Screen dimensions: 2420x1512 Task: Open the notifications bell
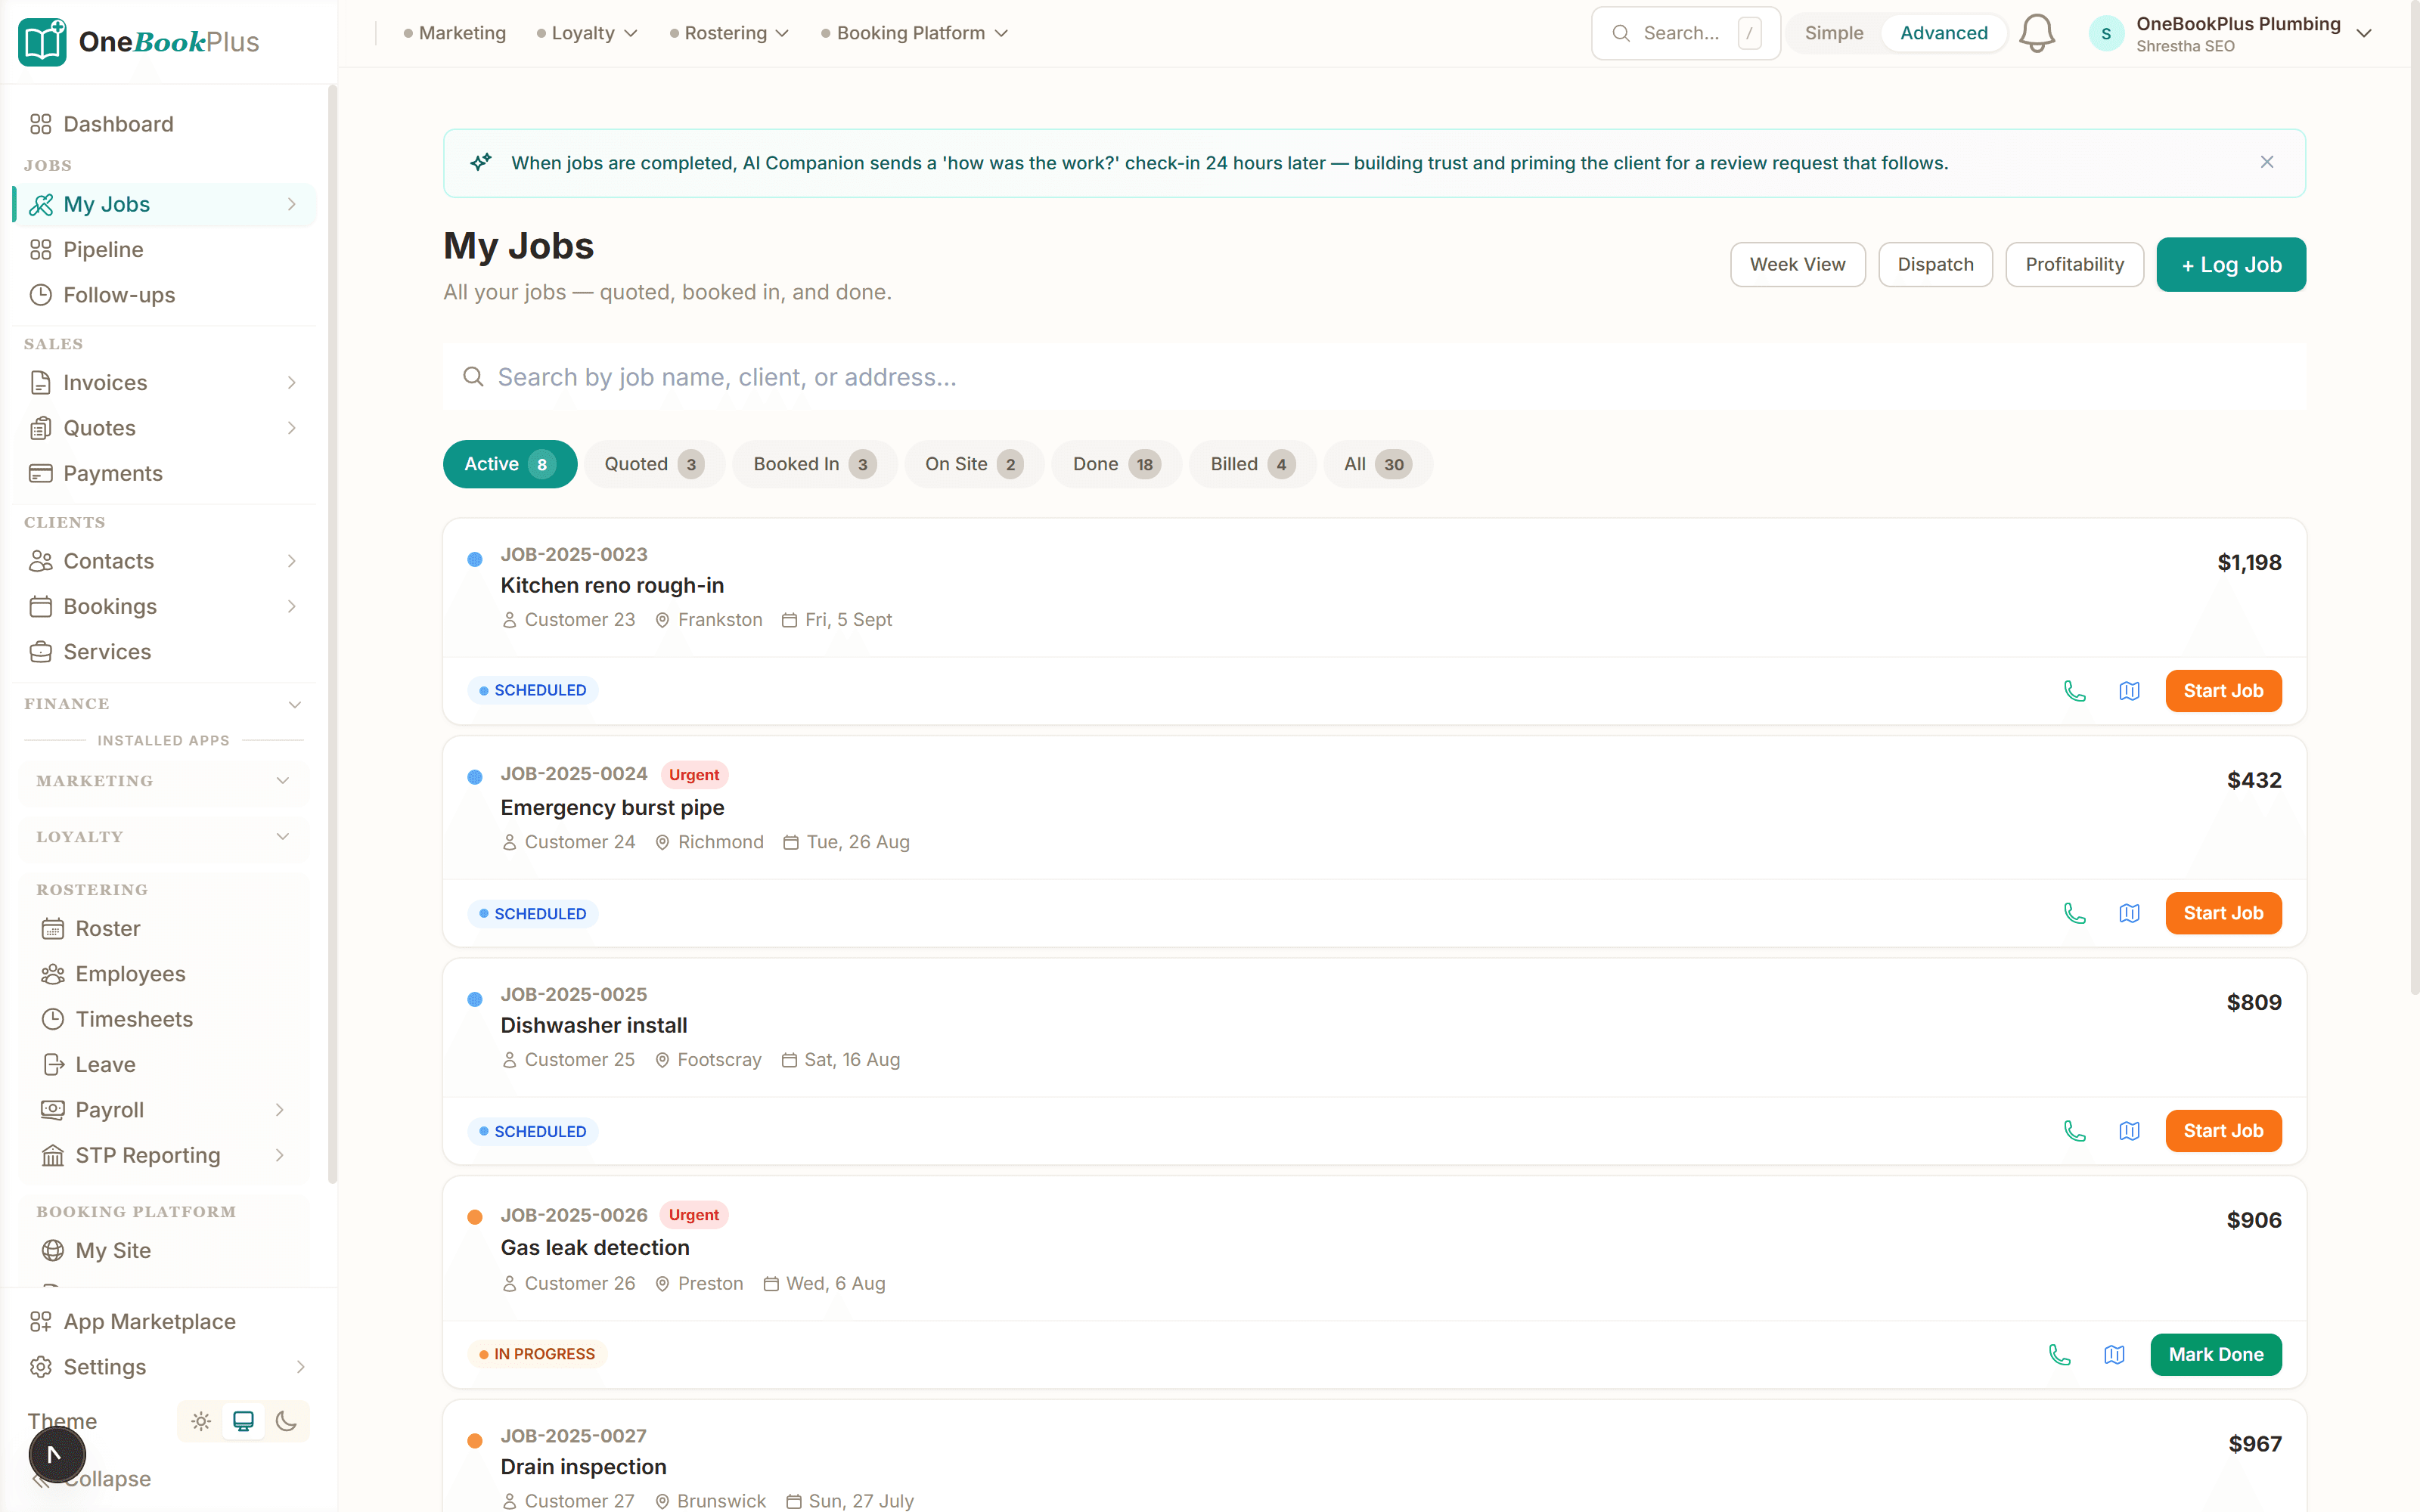[x=2037, y=32]
